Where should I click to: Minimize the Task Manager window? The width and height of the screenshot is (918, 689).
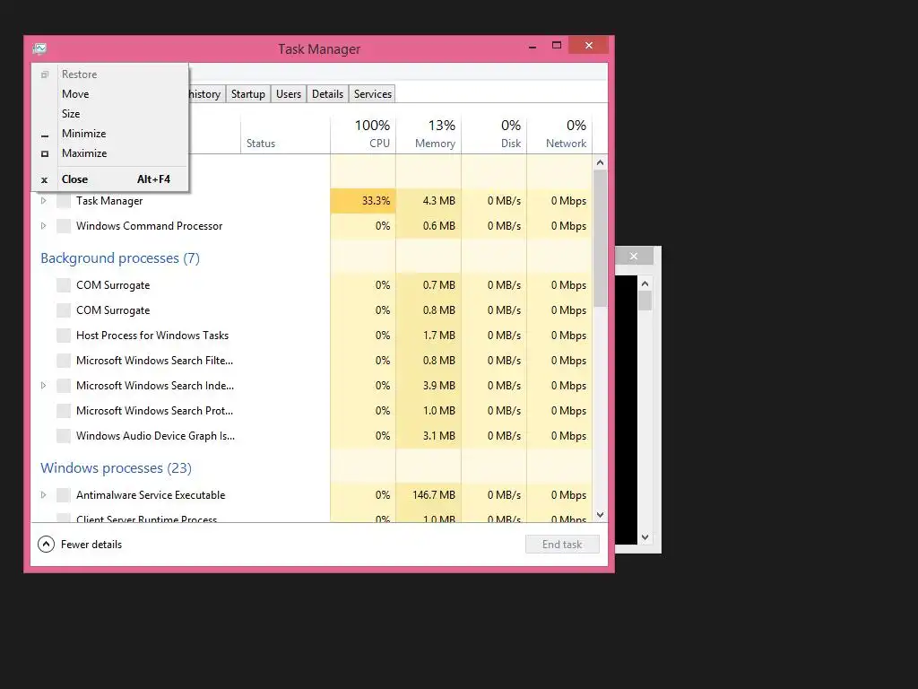pos(533,47)
